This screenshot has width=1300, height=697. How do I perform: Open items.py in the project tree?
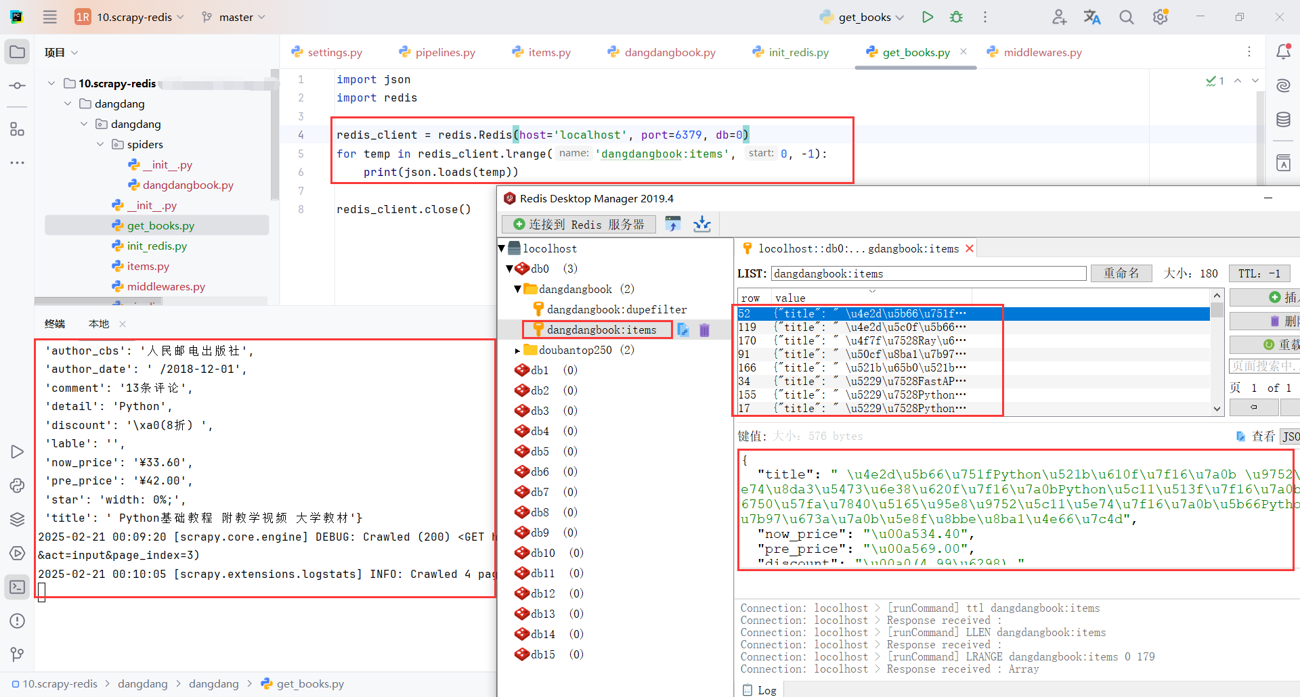[x=148, y=266]
